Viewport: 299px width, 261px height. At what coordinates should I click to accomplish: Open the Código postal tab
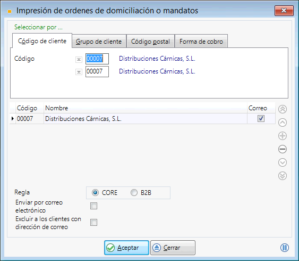(150, 42)
